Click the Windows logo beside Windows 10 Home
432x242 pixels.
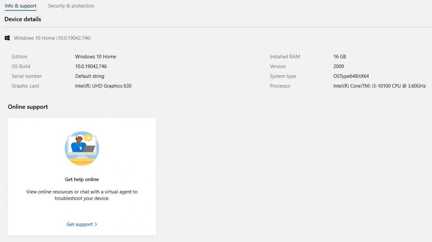[7, 38]
